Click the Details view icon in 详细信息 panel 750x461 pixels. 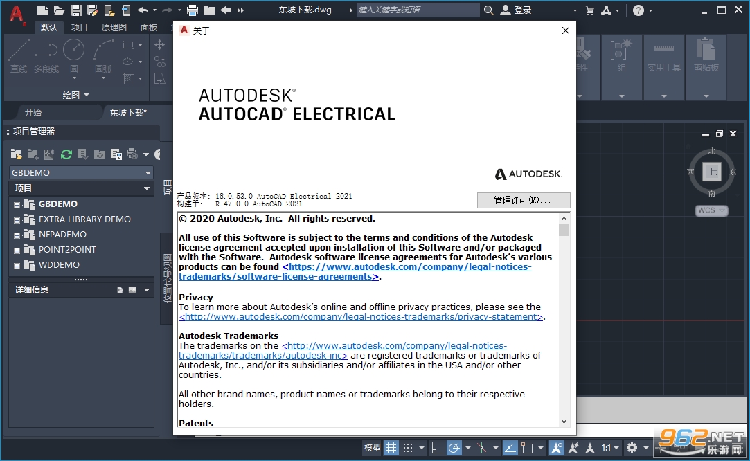point(120,290)
